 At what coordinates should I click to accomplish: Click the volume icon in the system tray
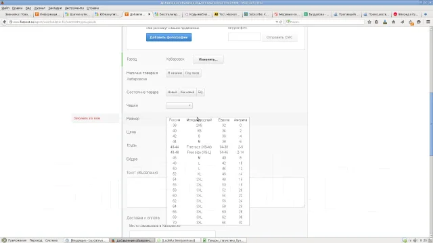[415, 240]
